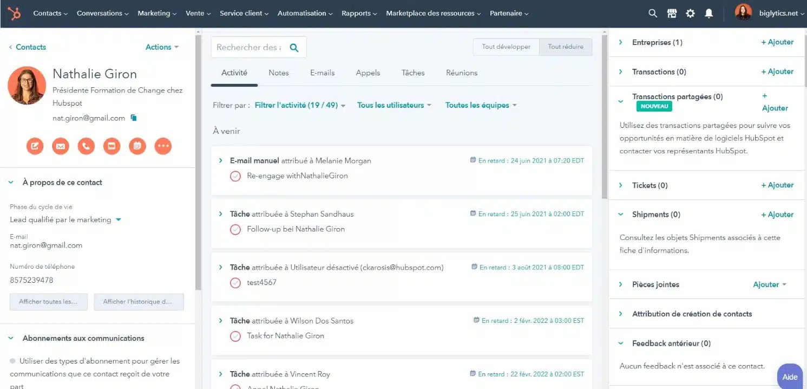Image resolution: width=807 pixels, height=389 pixels.
Task: Copy the email address using the copy icon
Action: 134,118
